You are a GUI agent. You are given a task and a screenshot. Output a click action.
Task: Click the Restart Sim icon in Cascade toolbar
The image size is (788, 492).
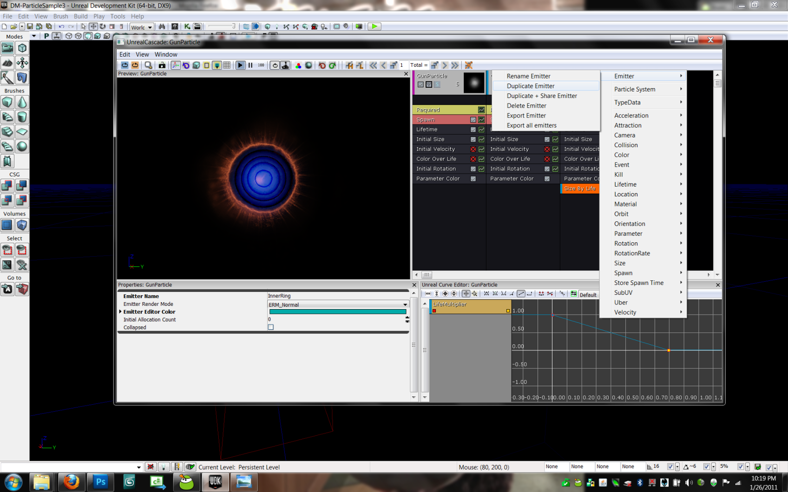click(x=125, y=65)
